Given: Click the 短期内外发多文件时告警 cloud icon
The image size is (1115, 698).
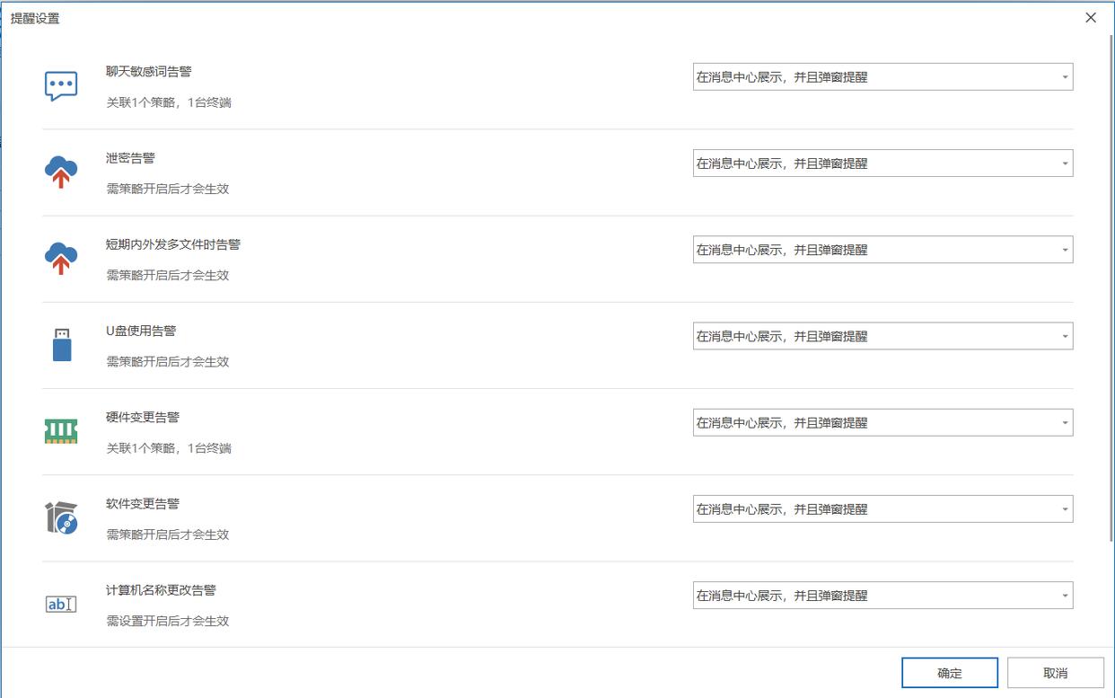Looking at the screenshot, I should tap(61, 258).
